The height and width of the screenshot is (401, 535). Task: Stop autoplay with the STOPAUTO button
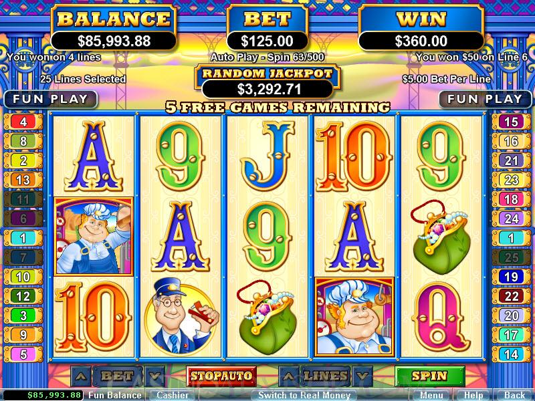click(x=221, y=376)
